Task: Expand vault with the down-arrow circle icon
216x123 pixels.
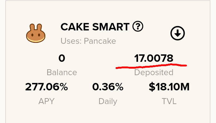Action: [x=177, y=33]
